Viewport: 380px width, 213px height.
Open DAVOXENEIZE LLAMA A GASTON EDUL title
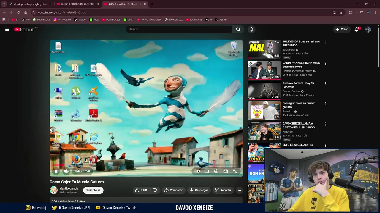(300, 125)
